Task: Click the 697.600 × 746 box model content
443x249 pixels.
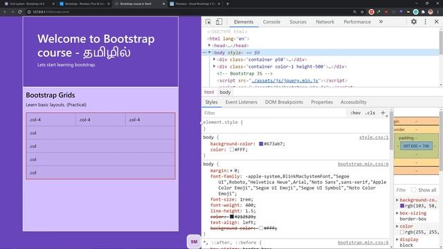Action: click(416, 146)
